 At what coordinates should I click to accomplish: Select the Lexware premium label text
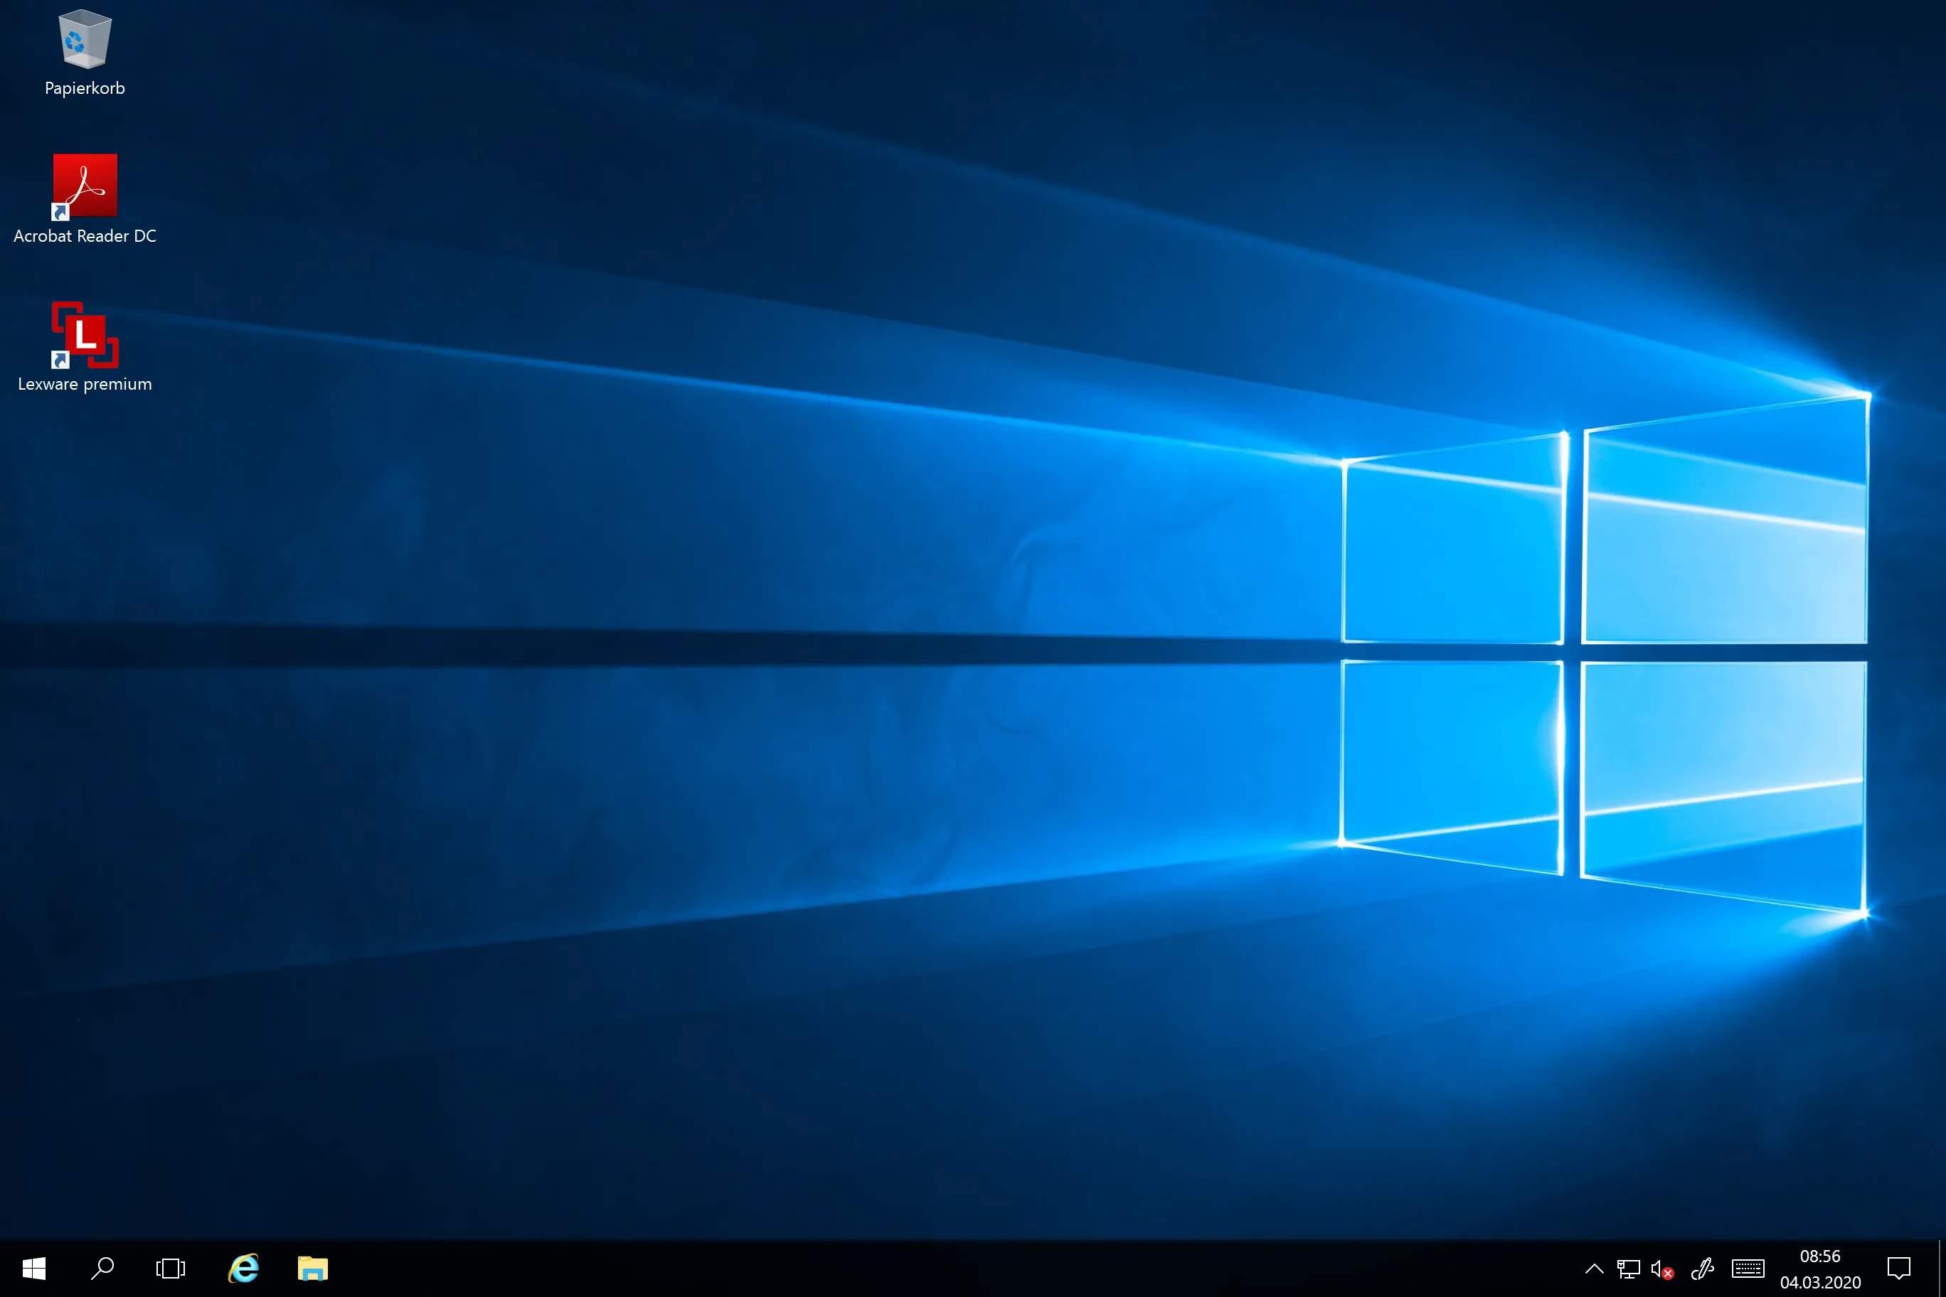85,385
